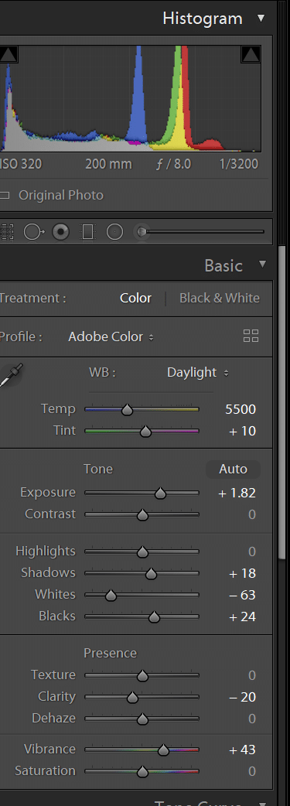290x806 pixels.
Task: Switch the treatment to Black & White
Action: coord(220,298)
